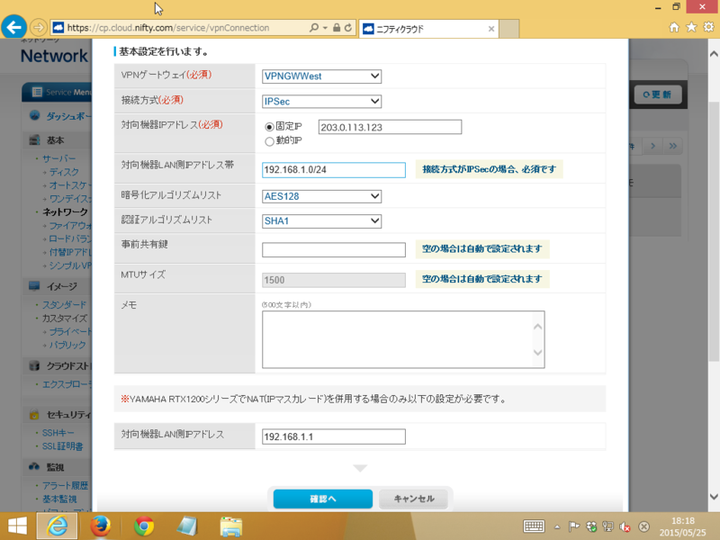Click the 対向機器LAN側IPアドレス帯 field
This screenshot has height=540, width=720.
point(333,170)
